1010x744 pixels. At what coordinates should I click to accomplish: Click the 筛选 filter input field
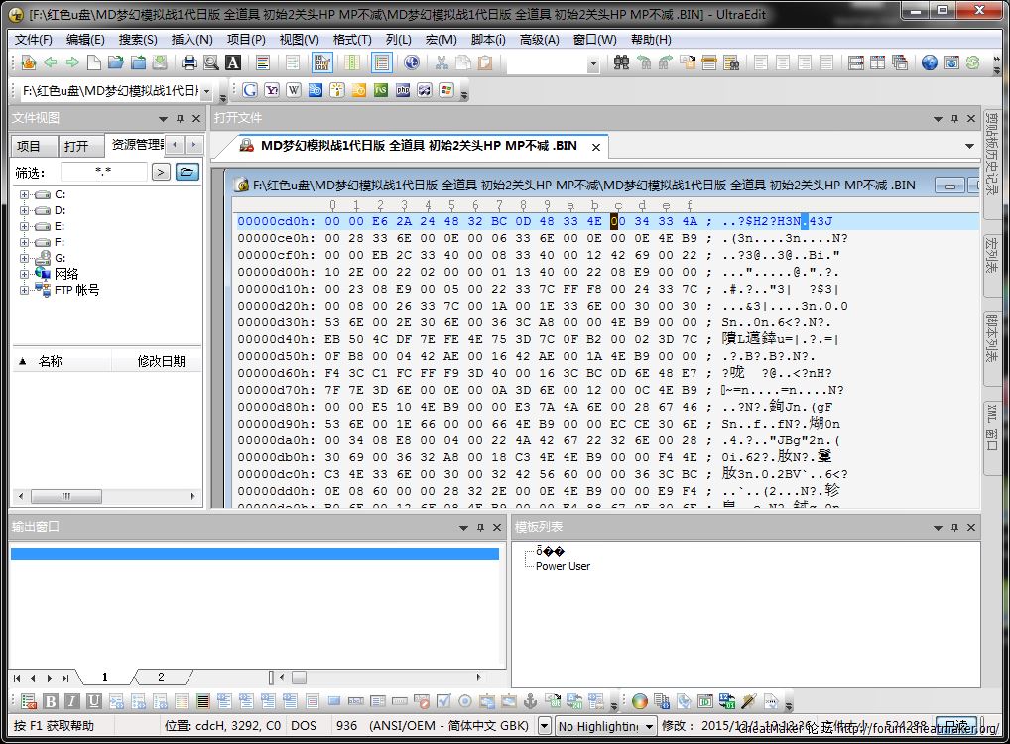pyautogui.click(x=103, y=172)
